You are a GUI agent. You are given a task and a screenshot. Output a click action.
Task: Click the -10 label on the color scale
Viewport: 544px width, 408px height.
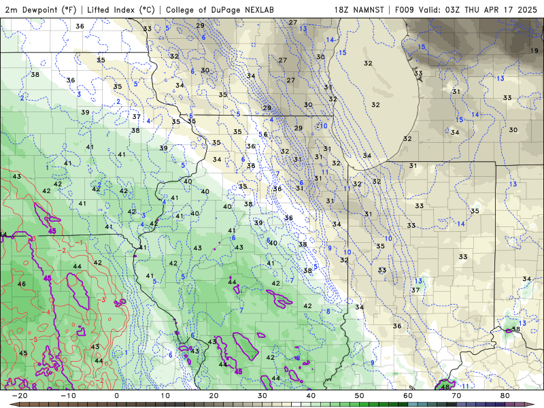68,396
